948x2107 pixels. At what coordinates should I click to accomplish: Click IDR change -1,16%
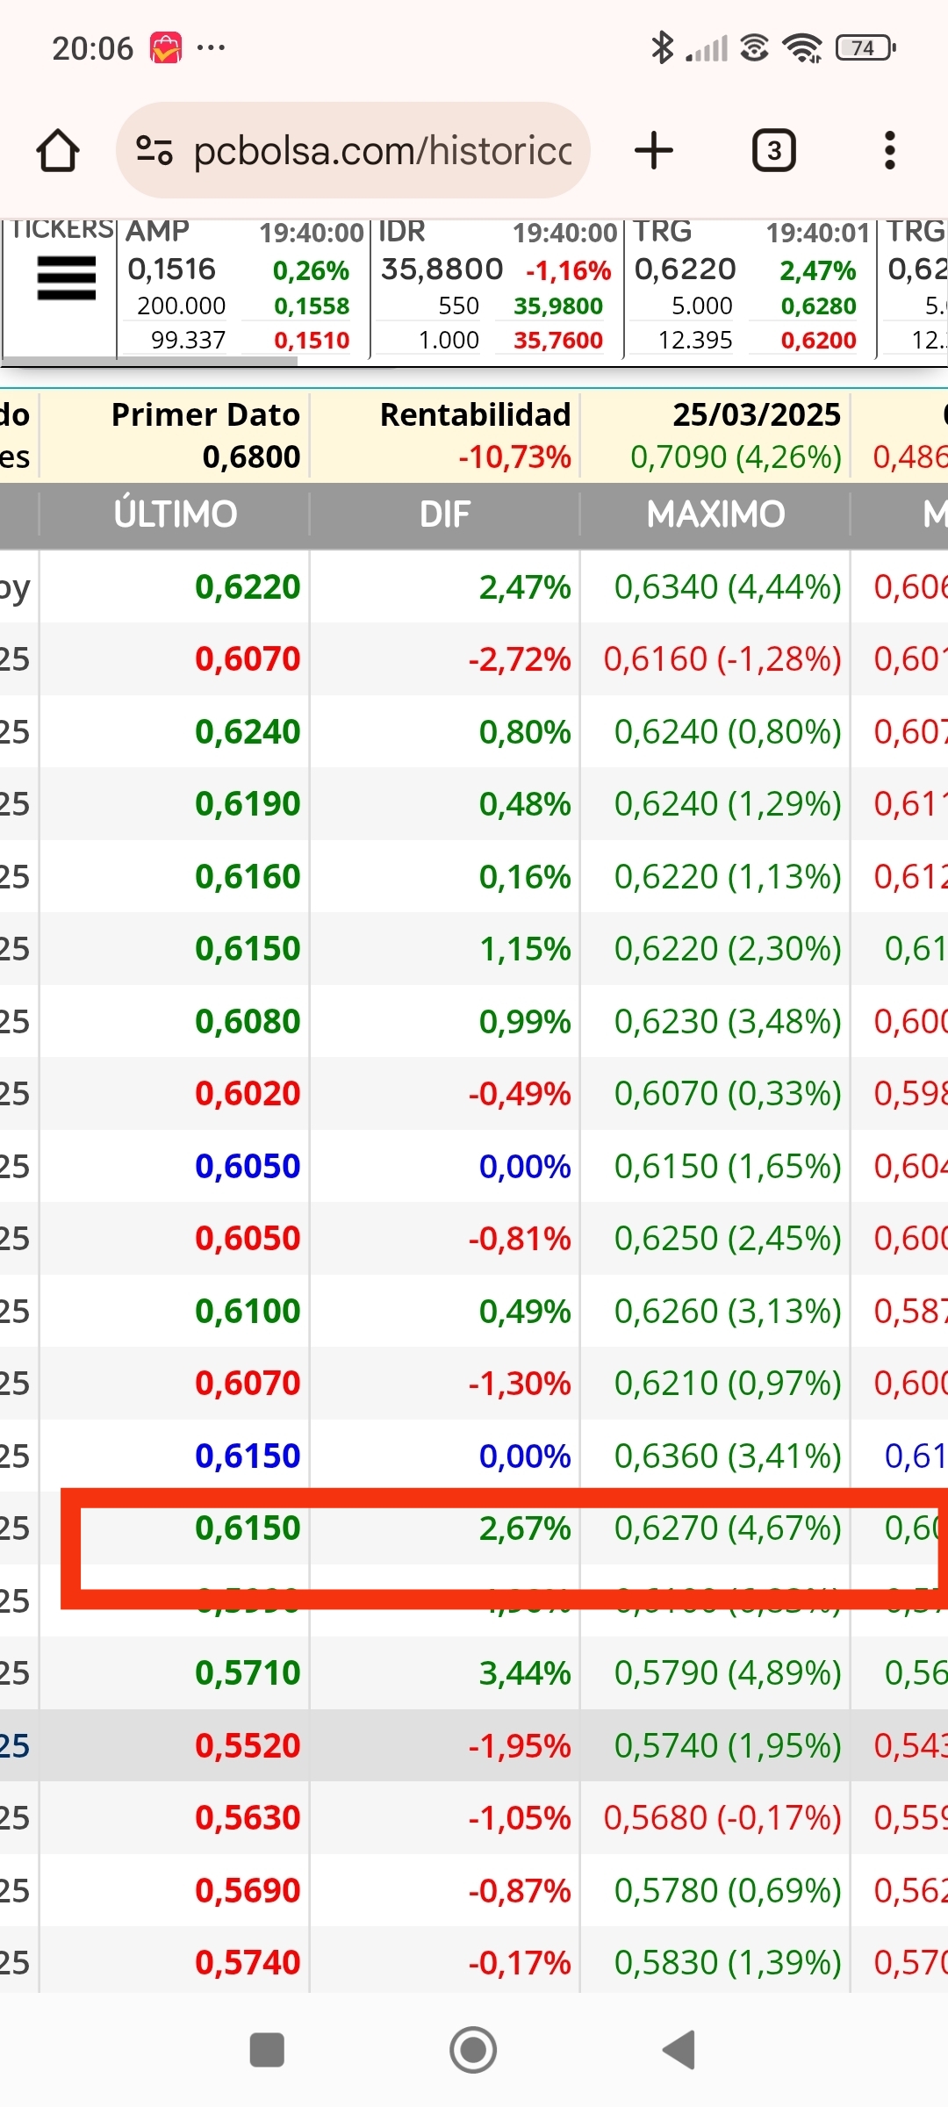pos(568,270)
